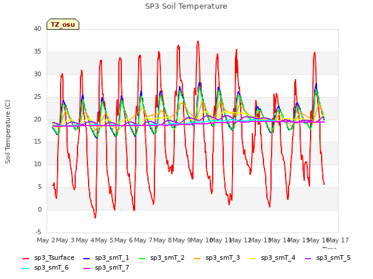Click the TZ_osu annotation label

click(63, 24)
